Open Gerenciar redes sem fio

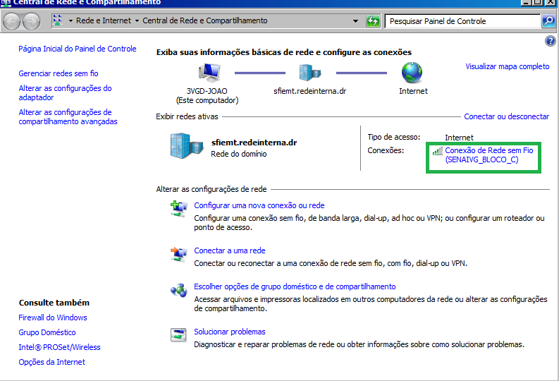[59, 73]
